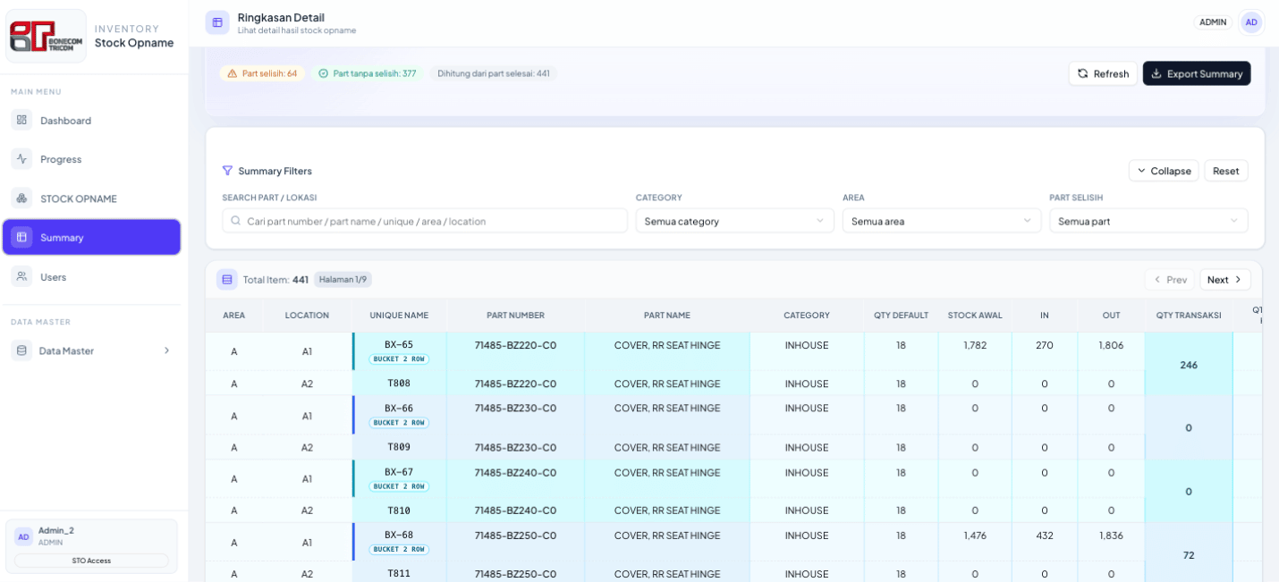The width and height of the screenshot is (1279, 582).
Task: Click the Part tanpa selisih: 377 badge
Action: [368, 73]
